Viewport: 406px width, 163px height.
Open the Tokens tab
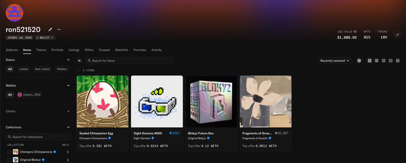(41, 50)
